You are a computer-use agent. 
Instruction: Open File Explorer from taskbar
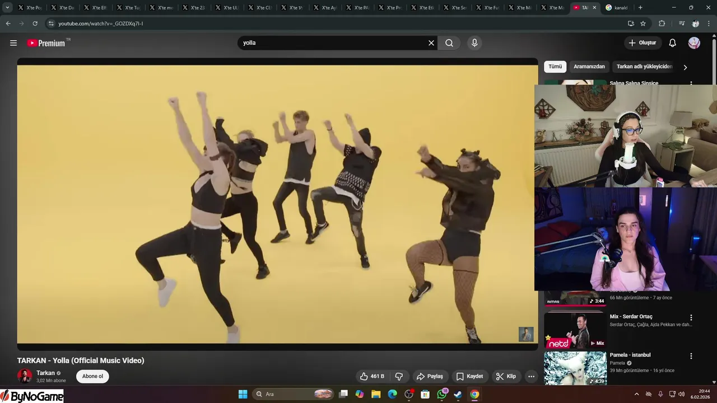coord(376,394)
